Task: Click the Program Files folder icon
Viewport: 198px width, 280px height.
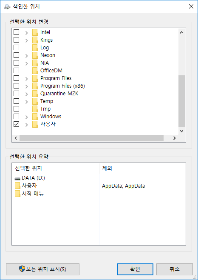Action: point(35,78)
